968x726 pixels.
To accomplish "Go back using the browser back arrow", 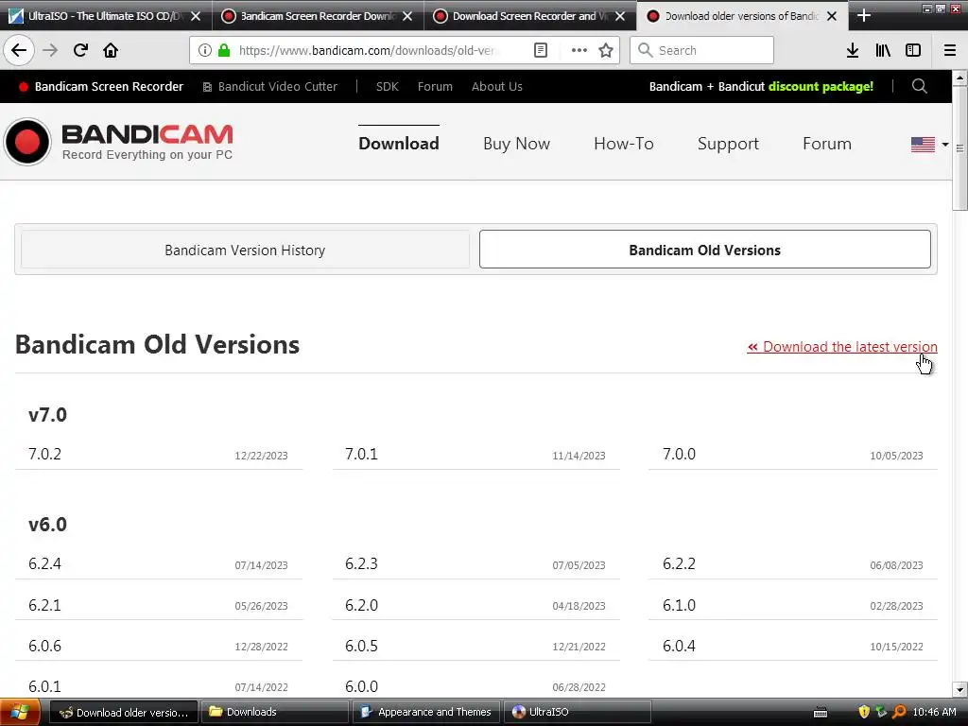I will 19,50.
